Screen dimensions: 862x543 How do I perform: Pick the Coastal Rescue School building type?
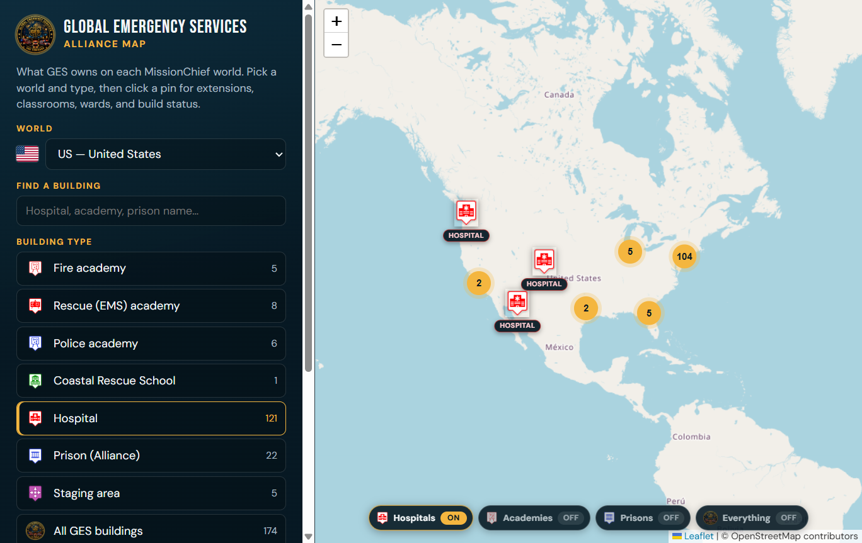click(151, 381)
